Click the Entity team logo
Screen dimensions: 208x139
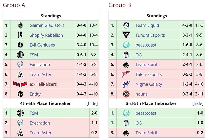pyautogui.click(x=20, y=94)
